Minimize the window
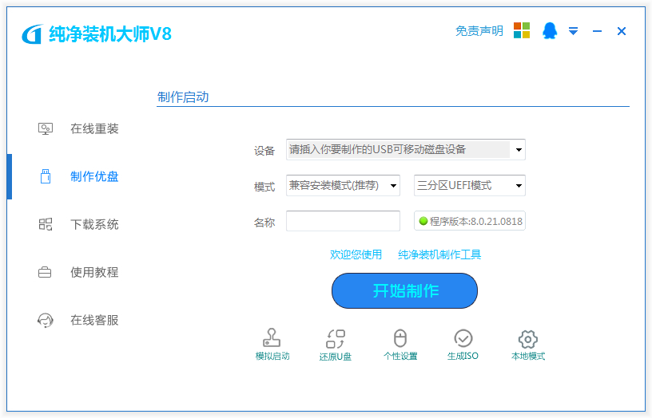652x418 pixels. click(x=597, y=31)
